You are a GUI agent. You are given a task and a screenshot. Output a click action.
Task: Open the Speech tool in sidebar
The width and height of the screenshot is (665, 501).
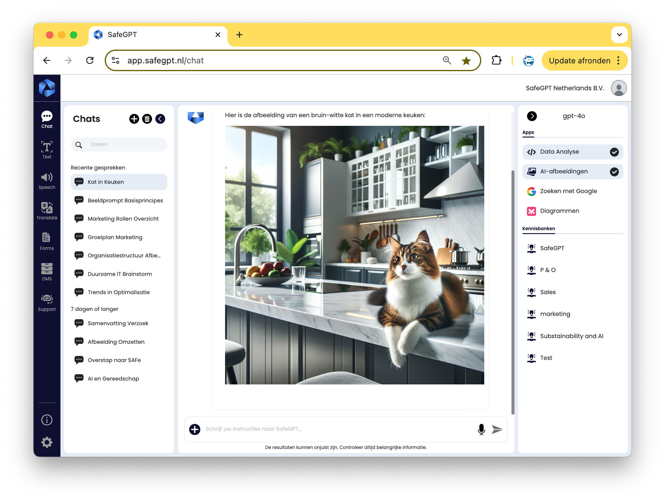47,181
